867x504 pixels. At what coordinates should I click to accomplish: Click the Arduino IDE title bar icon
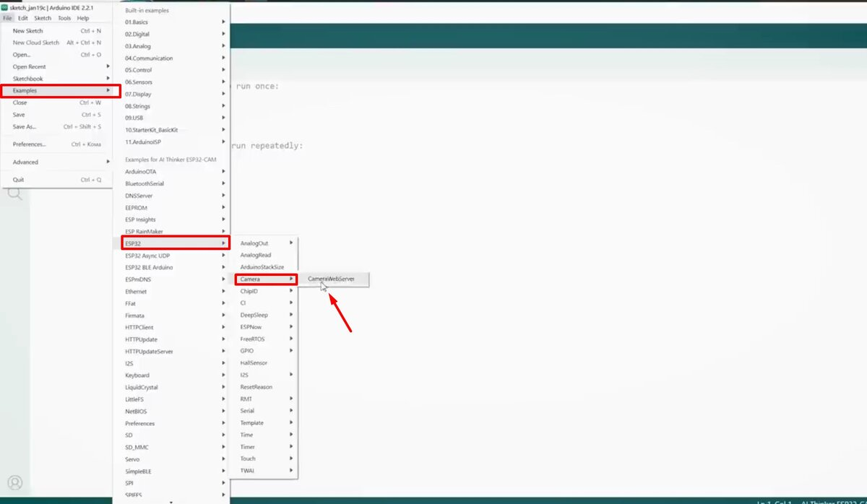pyautogui.click(x=4, y=7)
